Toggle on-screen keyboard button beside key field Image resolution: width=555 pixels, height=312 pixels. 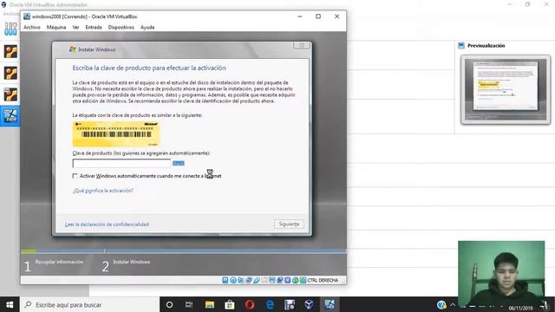pyautogui.click(x=179, y=163)
